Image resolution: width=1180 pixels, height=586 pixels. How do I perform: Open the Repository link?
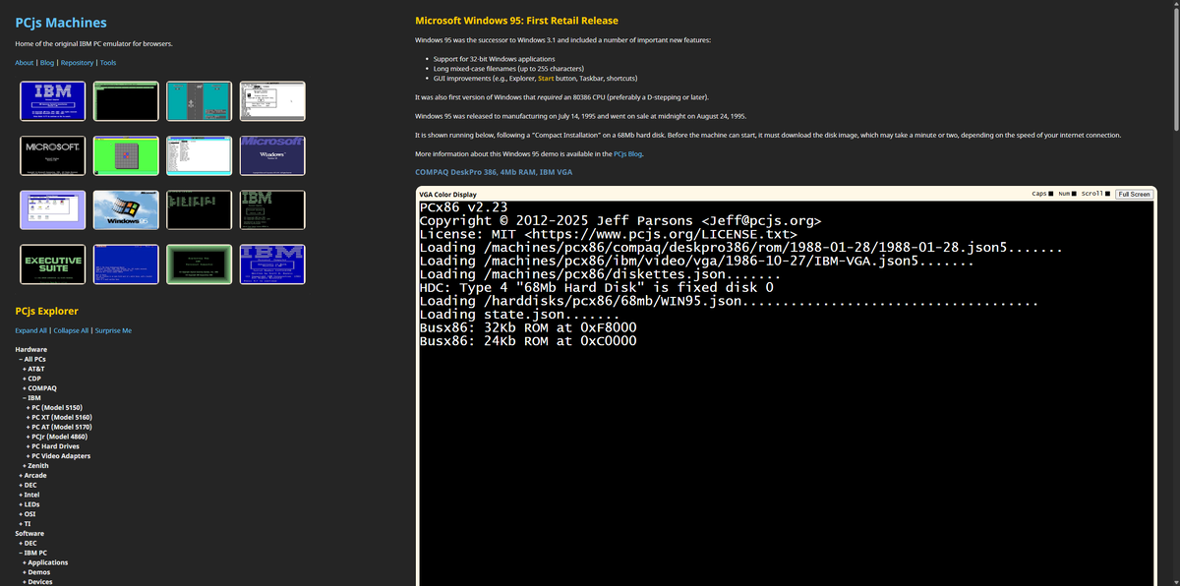coord(77,63)
